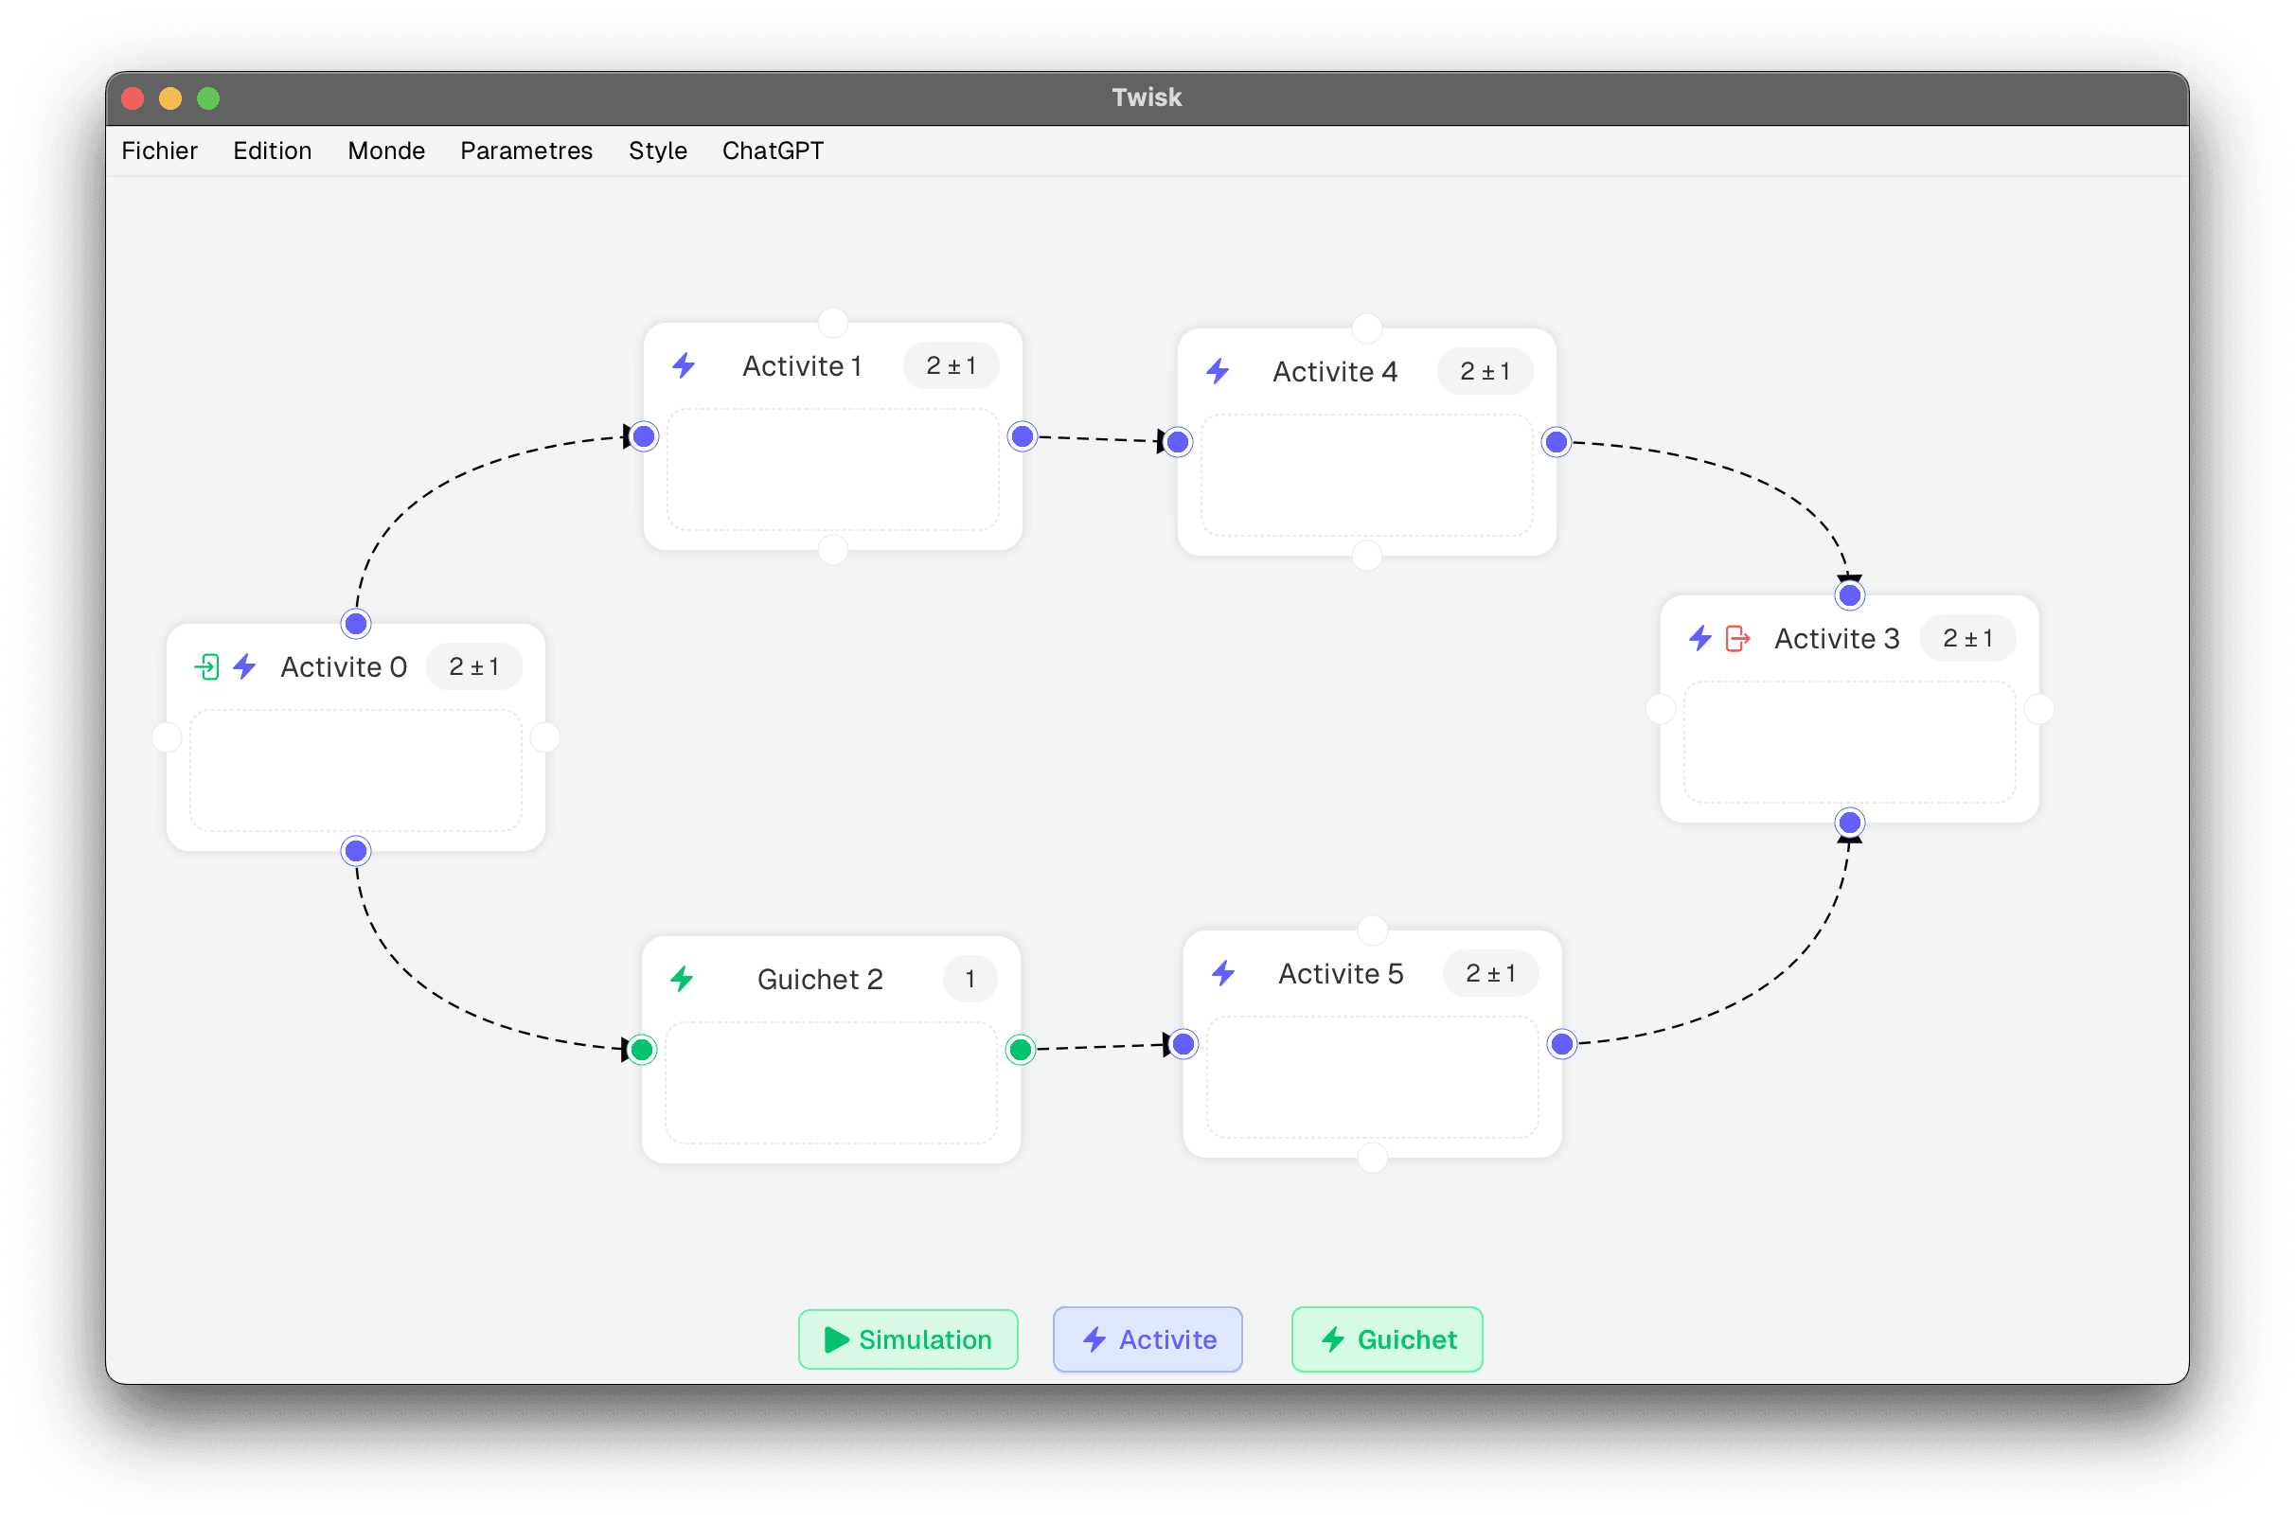Screen dimensions: 2295x1524
Task: Click the lightning bolt icon of Activite 5
Action: point(1224,973)
